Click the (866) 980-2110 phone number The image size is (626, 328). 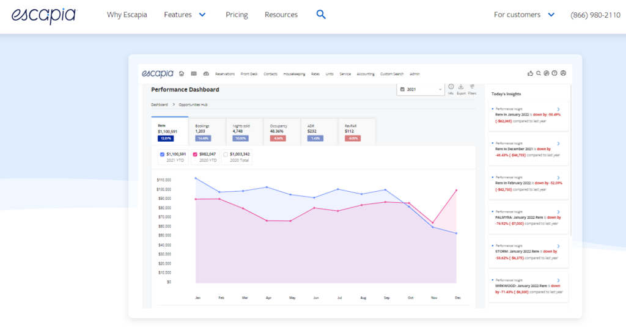tap(595, 15)
